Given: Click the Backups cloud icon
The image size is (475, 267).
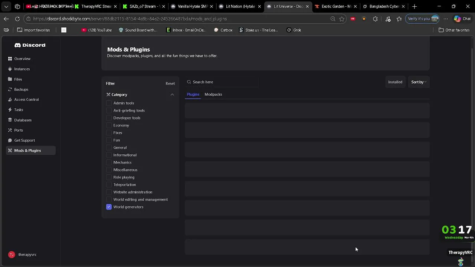Looking at the screenshot, I should pyautogui.click(x=10, y=89).
